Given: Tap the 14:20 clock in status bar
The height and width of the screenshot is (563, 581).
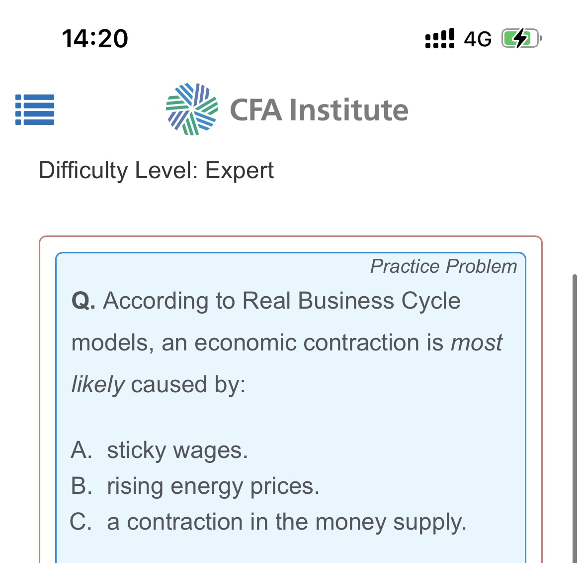Looking at the screenshot, I should point(95,38).
